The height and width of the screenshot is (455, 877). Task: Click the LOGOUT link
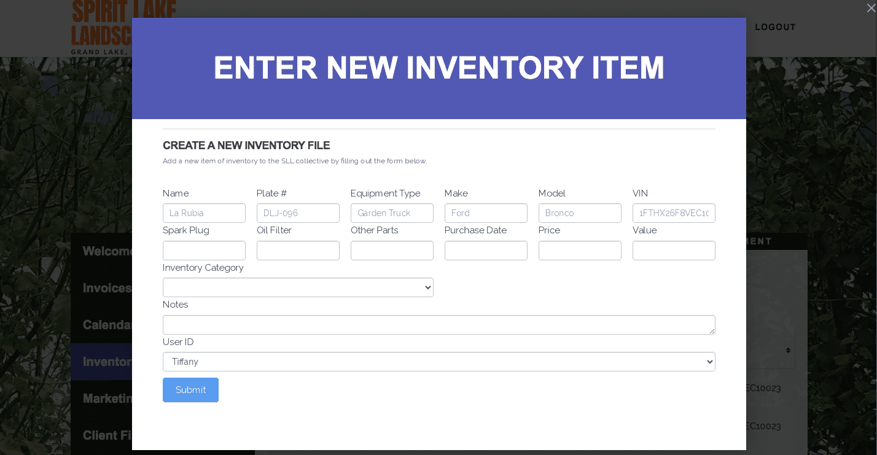pos(775,27)
